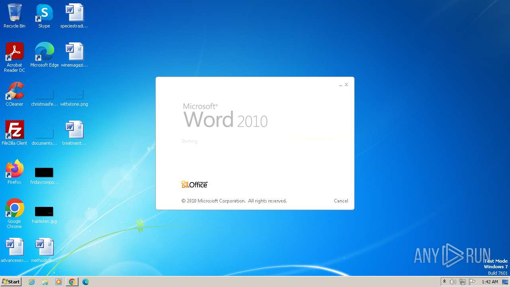Select the winemagazi Word document
510x287 pixels.
point(74,55)
